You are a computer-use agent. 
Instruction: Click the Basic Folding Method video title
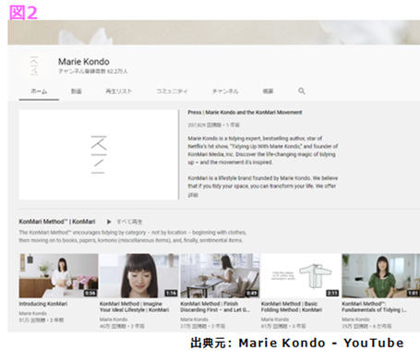point(292,307)
